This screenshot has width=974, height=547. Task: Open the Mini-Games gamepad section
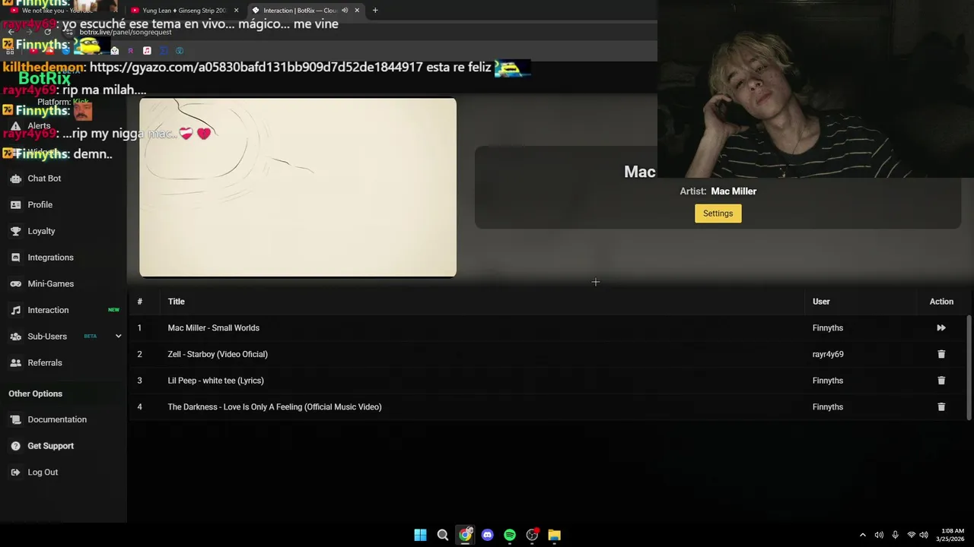click(50, 284)
